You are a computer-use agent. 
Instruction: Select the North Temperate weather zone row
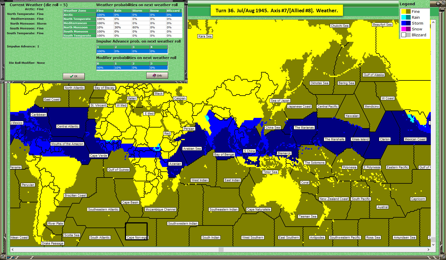pos(123,19)
